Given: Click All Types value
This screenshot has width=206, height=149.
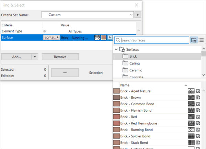Looking at the screenshot, I should (x=75, y=31).
